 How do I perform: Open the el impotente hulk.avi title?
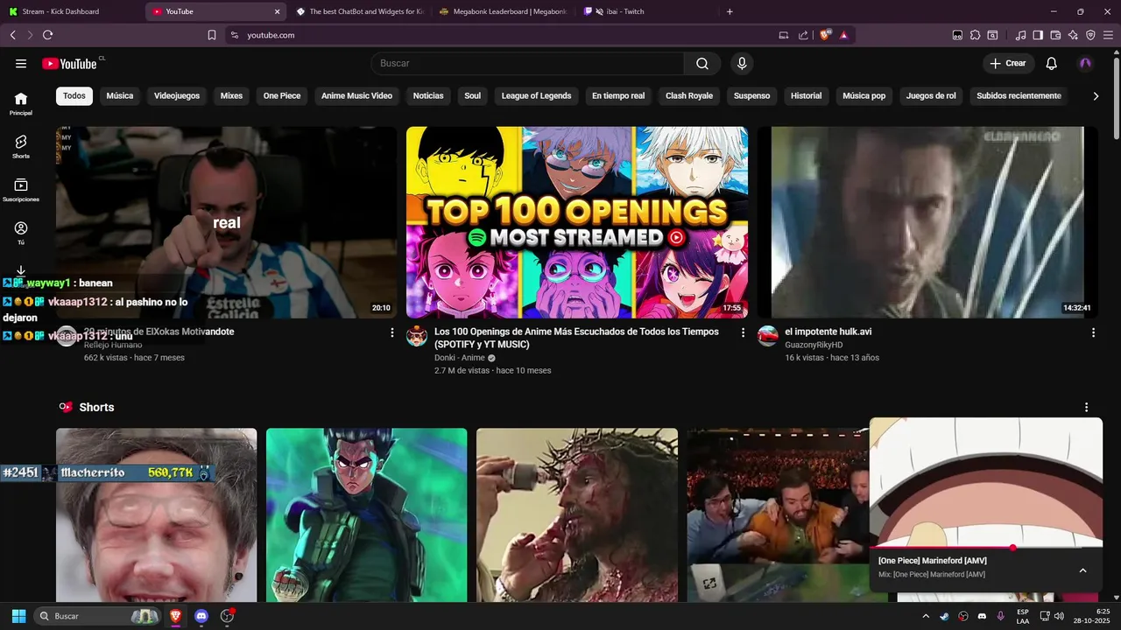point(828,332)
